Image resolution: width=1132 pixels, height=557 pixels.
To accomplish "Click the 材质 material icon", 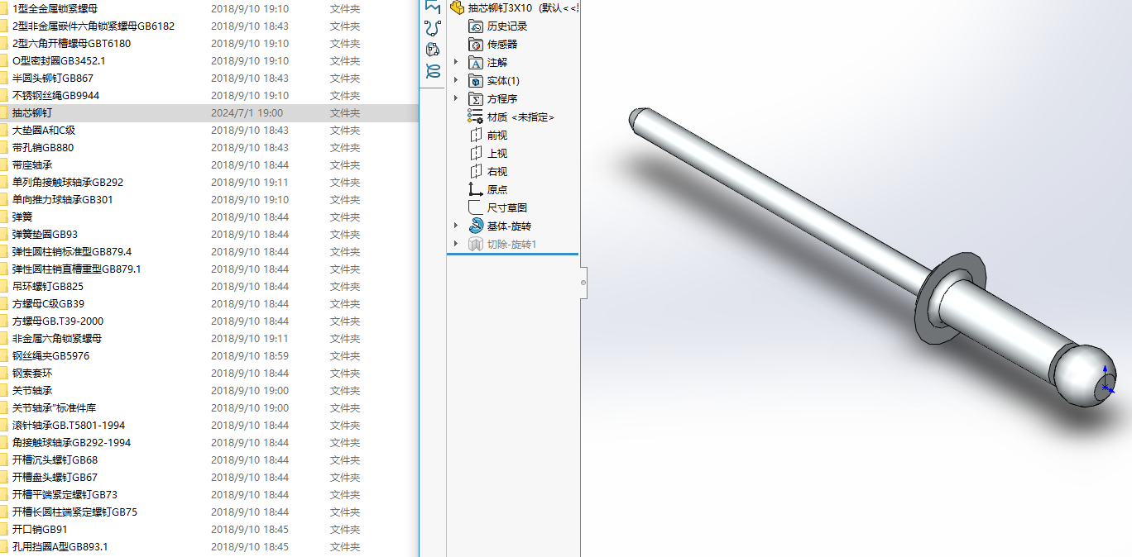I will [476, 117].
